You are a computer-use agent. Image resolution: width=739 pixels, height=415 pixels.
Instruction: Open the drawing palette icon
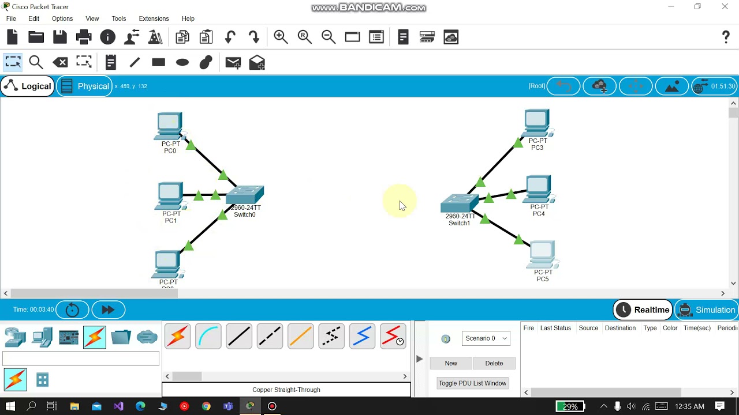coord(352,37)
